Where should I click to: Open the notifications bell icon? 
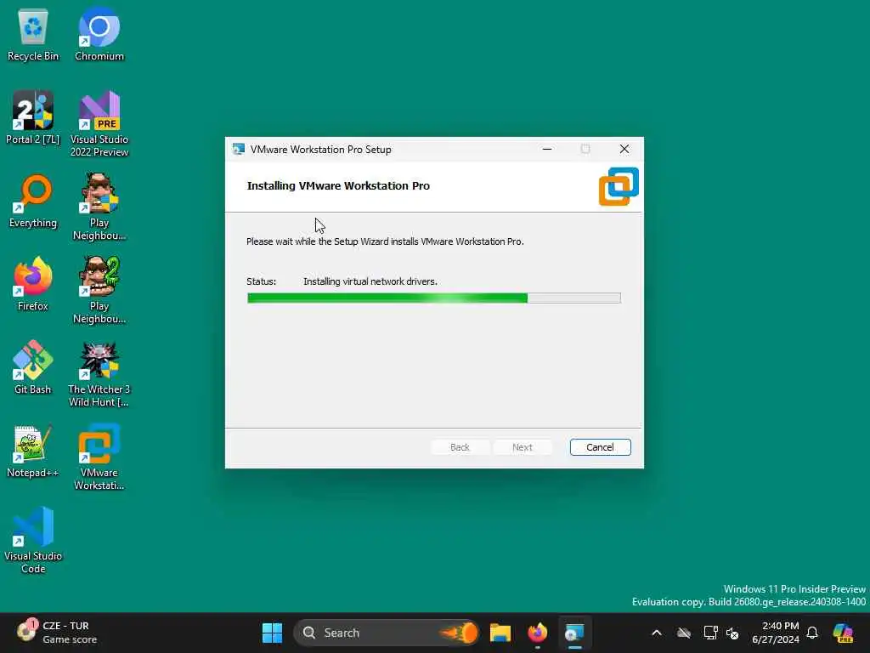coord(812,633)
